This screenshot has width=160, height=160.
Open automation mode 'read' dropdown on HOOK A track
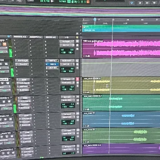click(5, 90)
